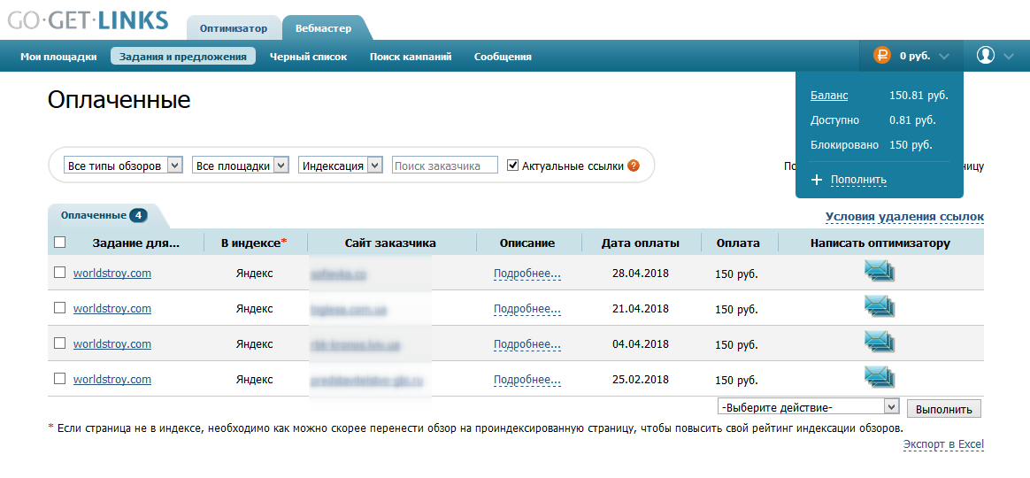The image size is (1030, 478).
Task: Switch to the Оптимизатор tab
Action: 233,28
